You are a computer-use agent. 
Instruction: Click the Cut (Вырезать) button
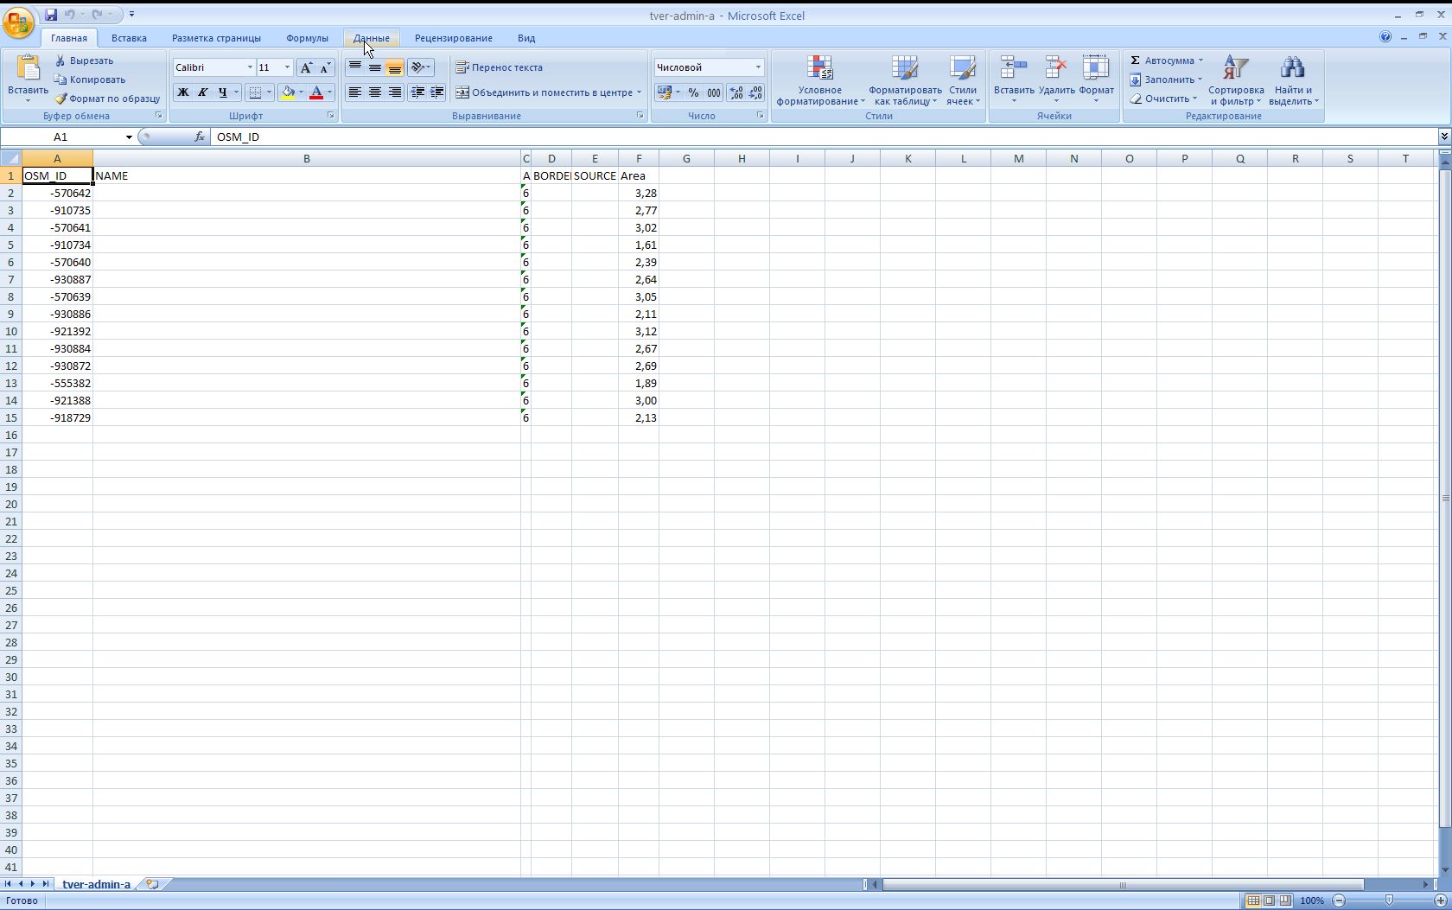[x=84, y=60]
